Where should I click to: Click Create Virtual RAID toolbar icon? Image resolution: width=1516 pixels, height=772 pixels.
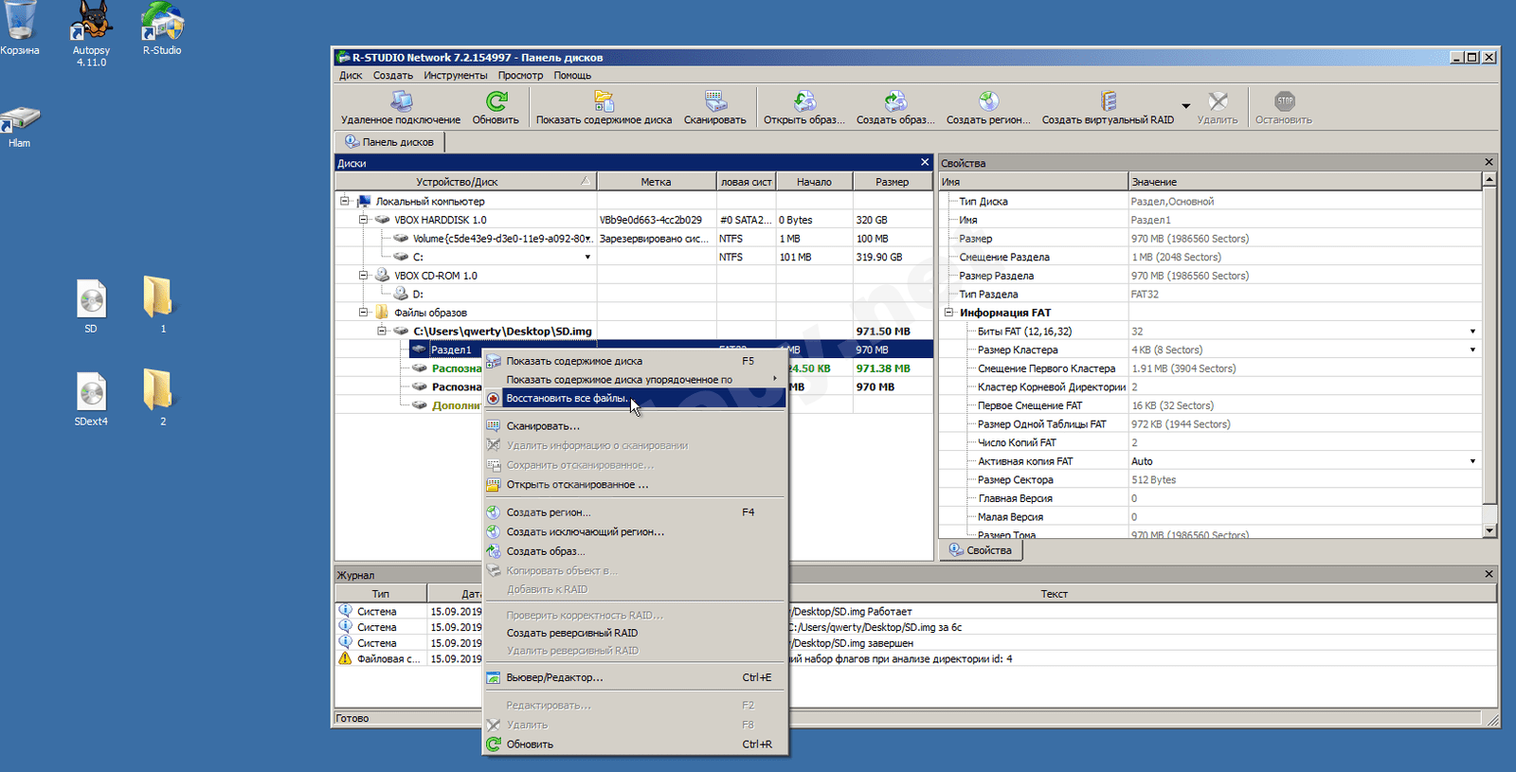pyautogui.click(x=1108, y=102)
